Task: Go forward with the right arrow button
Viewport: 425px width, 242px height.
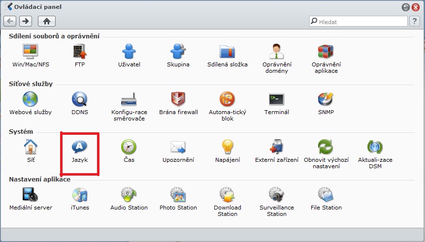Action: (26, 21)
